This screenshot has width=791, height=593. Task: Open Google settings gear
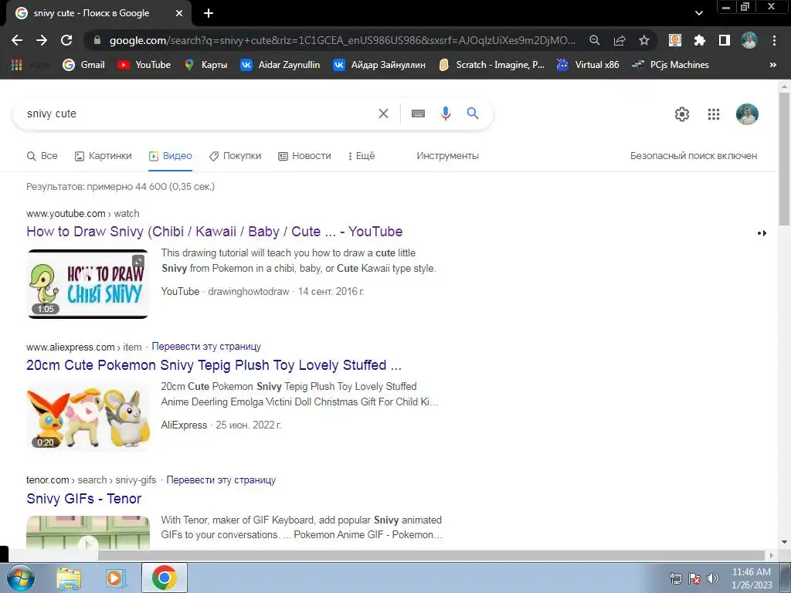click(682, 114)
